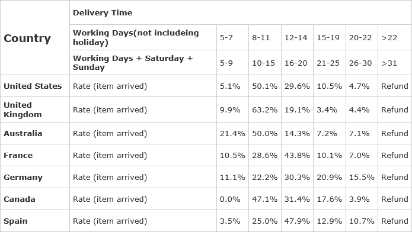This screenshot has height=232, width=412.
Task: Click Spain's Refund cell
Action: (x=395, y=221)
